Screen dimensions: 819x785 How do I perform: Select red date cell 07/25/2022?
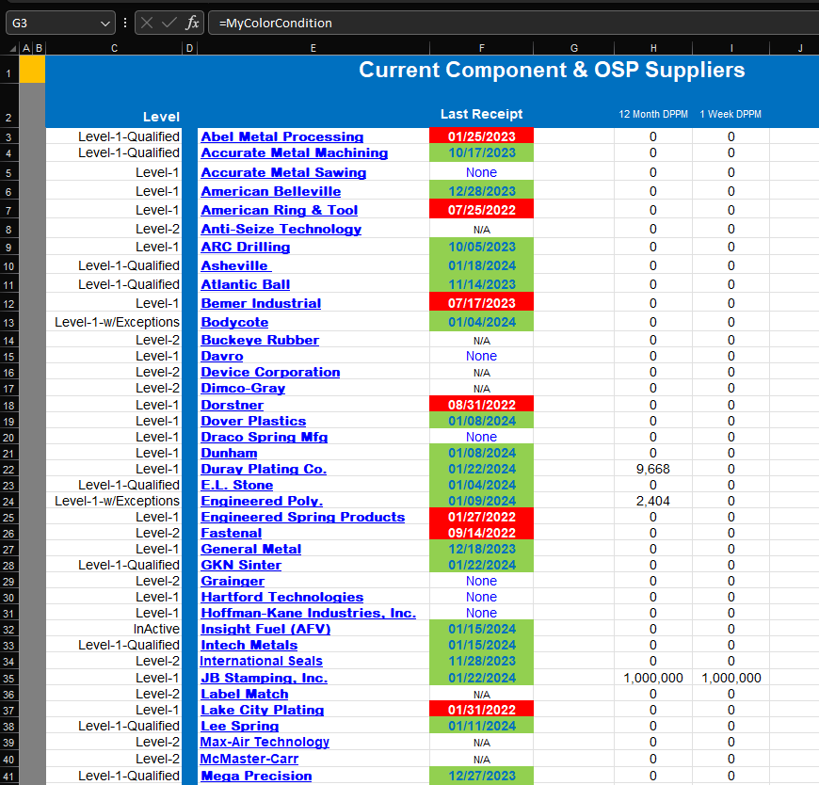pyautogui.click(x=482, y=210)
